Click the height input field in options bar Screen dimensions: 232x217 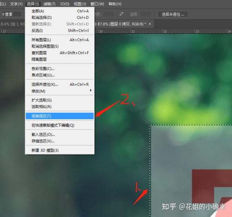146,14
